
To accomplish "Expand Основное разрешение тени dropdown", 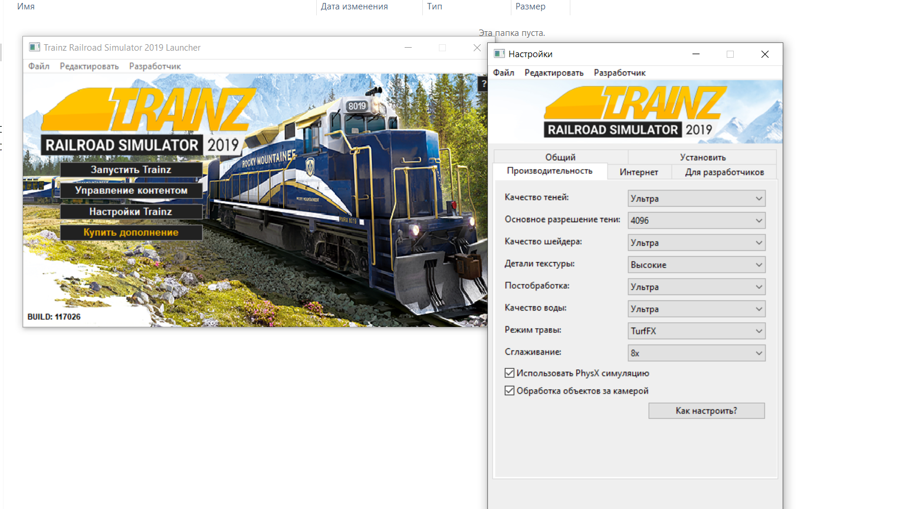I will pos(697,220).
